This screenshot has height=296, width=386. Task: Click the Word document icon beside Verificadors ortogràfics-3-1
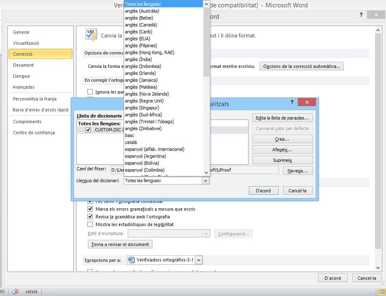pyautogui.click(x=131, y=260)
